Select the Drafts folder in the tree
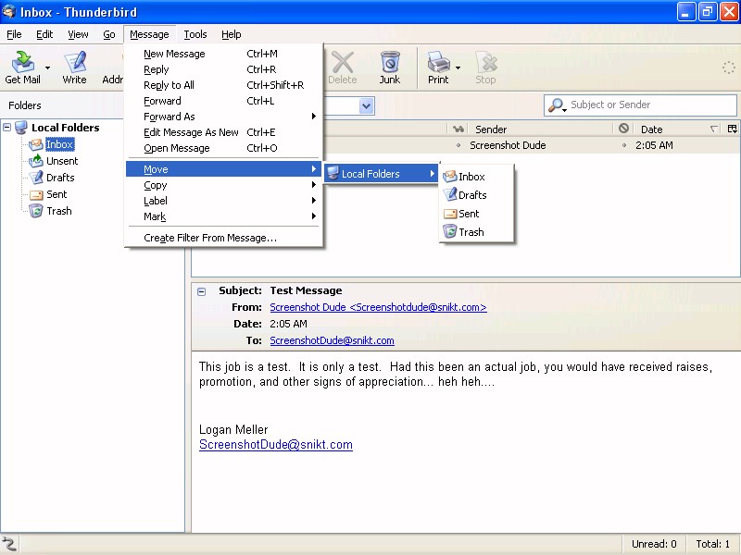 tap(60, 178)
